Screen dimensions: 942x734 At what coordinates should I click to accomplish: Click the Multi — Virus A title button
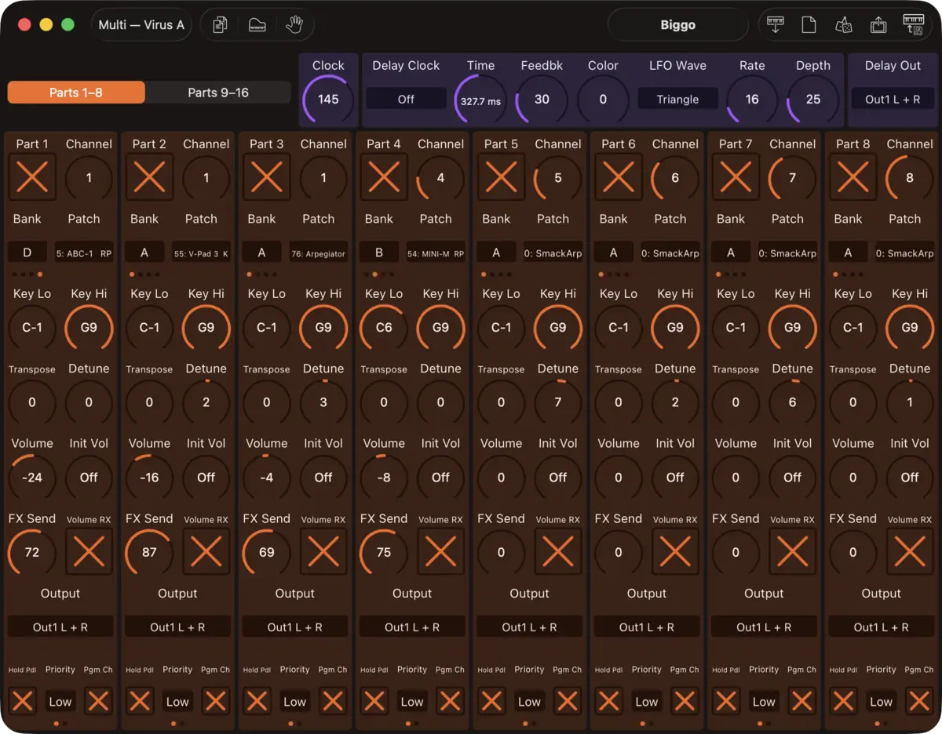[x=141, y=25]
